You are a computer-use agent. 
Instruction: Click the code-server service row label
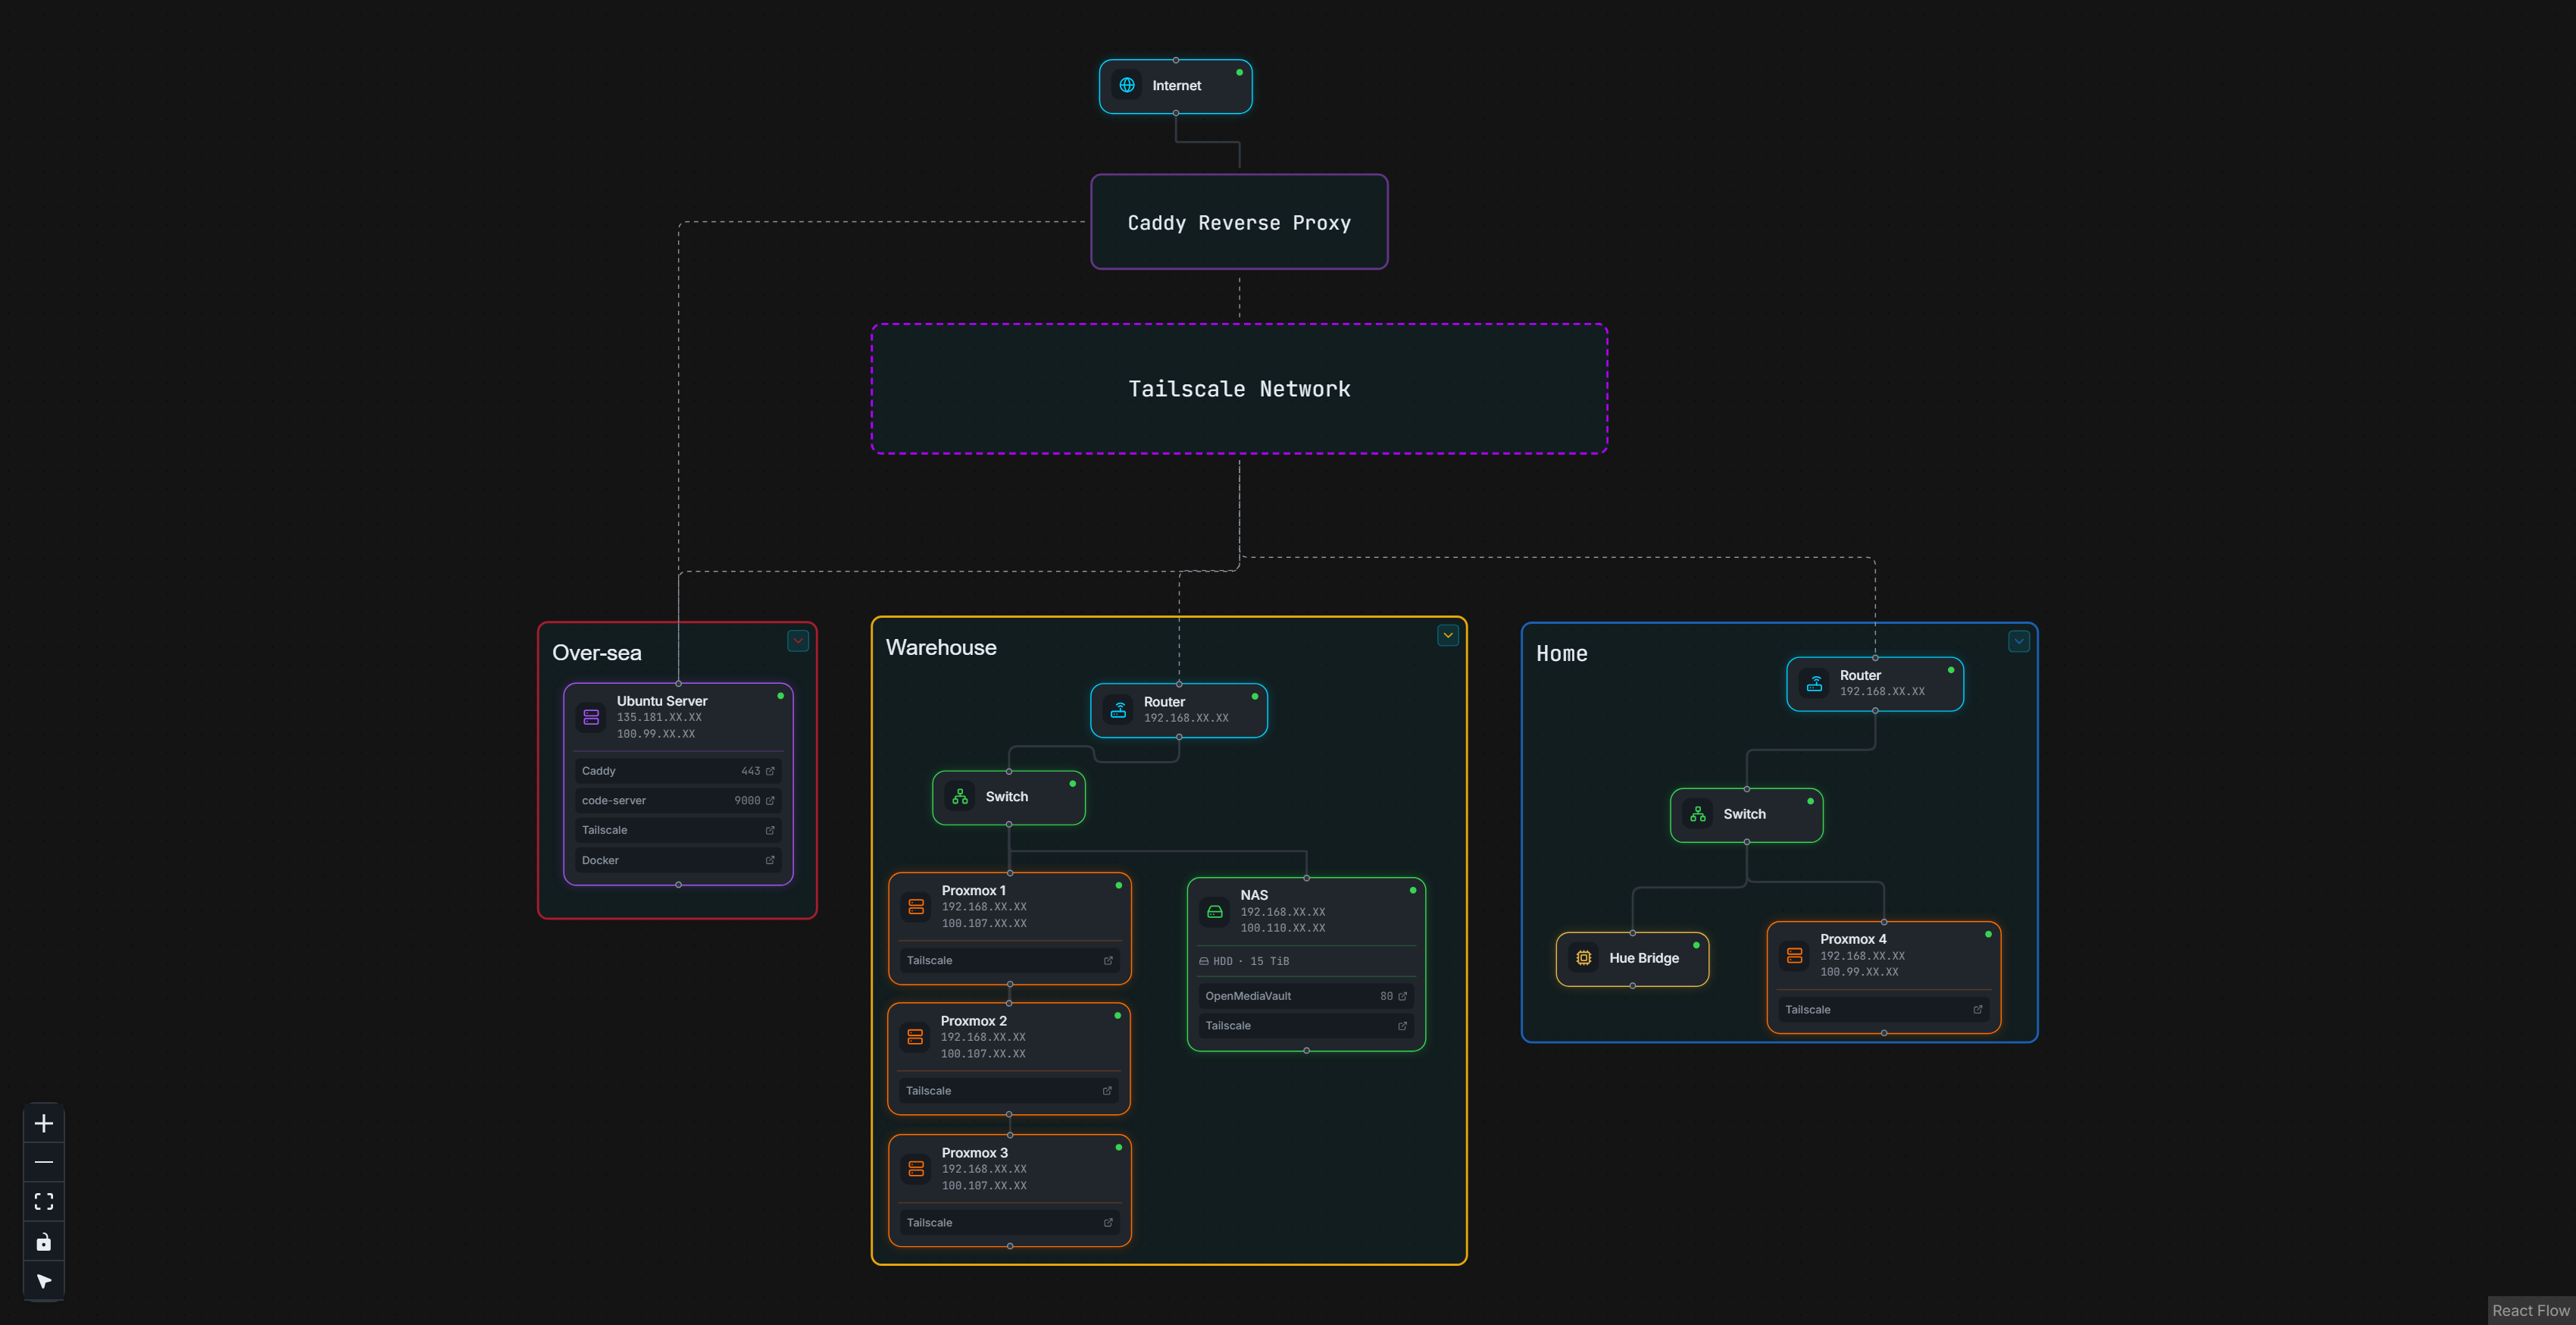[x=614, y=800]
